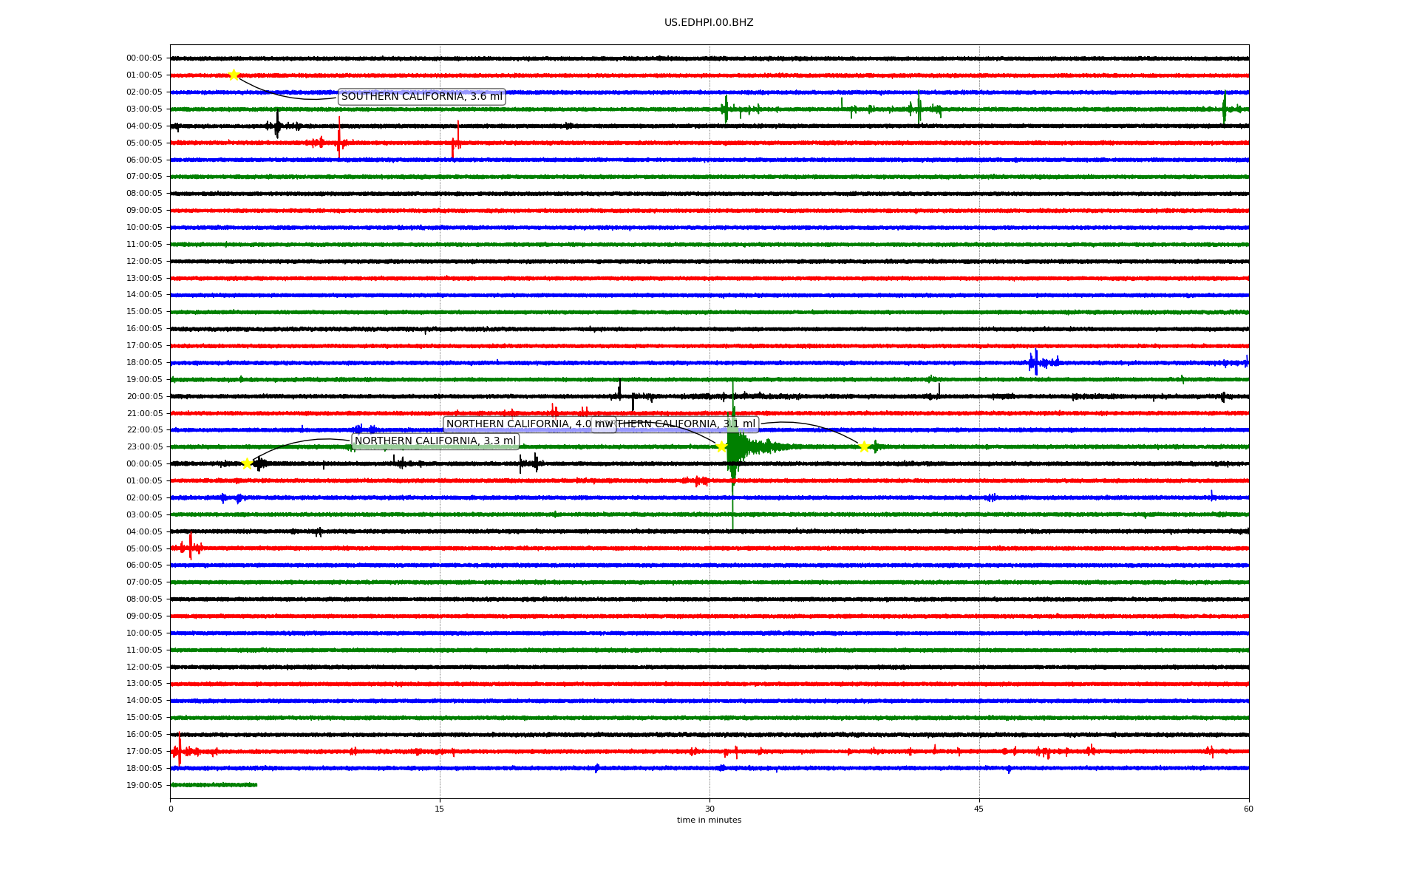The height and width of the screenshot is (887, 1419).
Task: Click the yellow star on the red 01:00:05 trace
Action: 234,75
